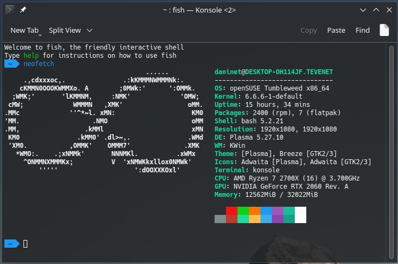
Task: Click the 'Packages: 2400 (rpm)' line
Action: click(277, 112)
